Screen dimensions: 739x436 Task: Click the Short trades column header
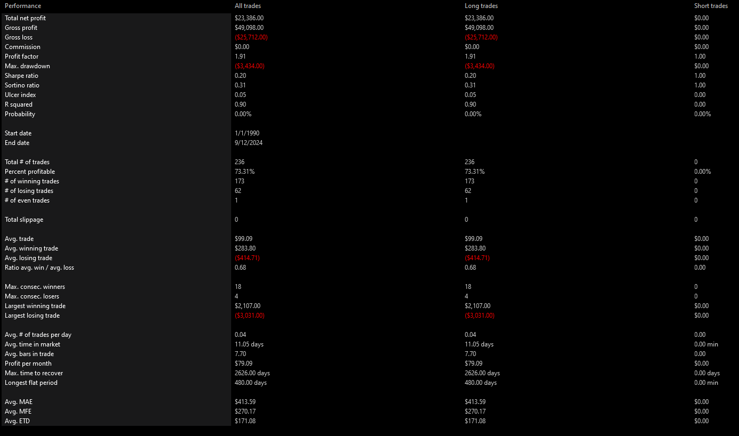pos(711,6)
